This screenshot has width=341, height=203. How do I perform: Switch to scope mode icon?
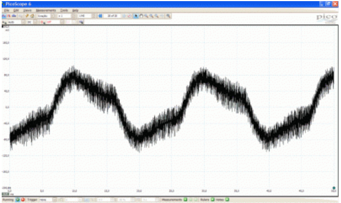pyautogui.click(x=4, y=16)
